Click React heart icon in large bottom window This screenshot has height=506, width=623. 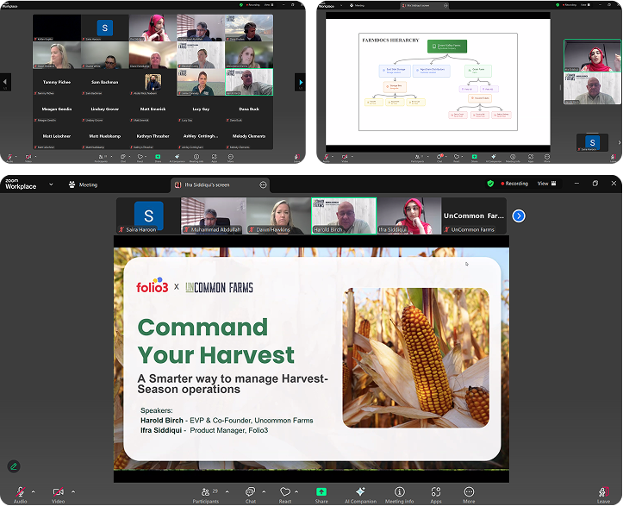click(285, 492)
